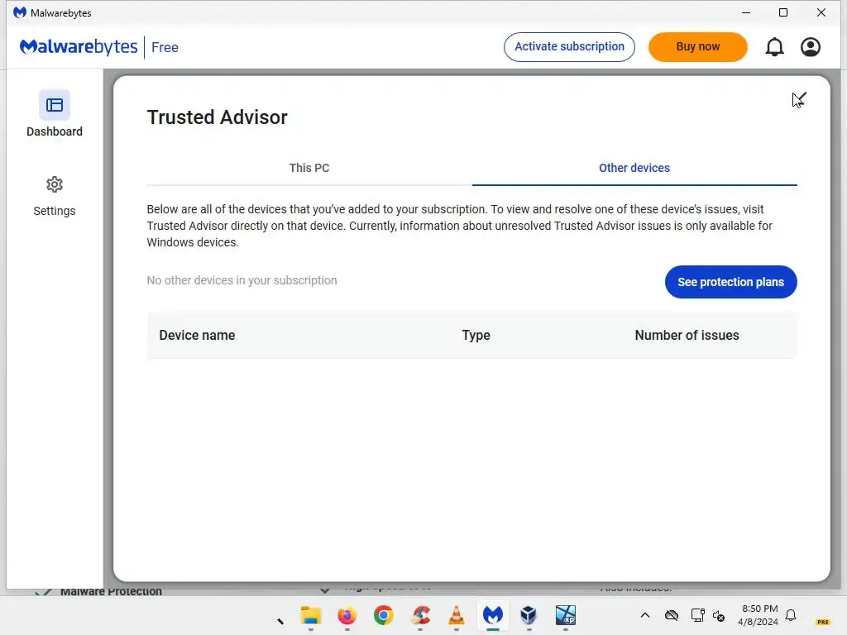Open the account profile icon
The width and height of the screenshot is (847, 635).
tap(811, 47)
